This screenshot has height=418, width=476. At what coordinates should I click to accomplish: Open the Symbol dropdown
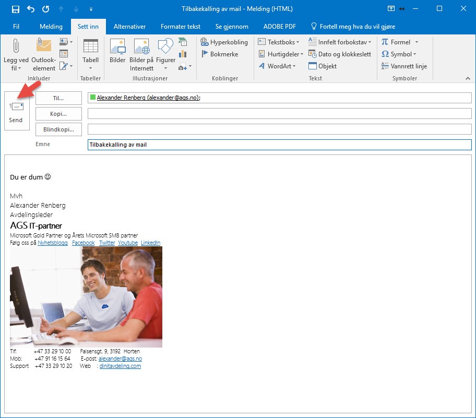pos(399,54)
